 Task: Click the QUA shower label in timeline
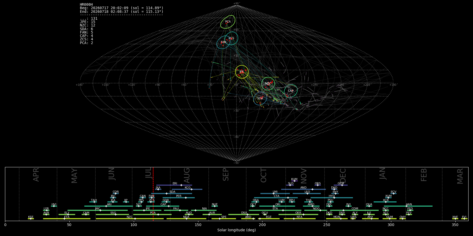pos(369,204)
